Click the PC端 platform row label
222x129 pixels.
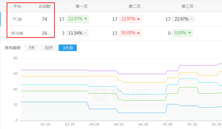click(x=17, y=19)
